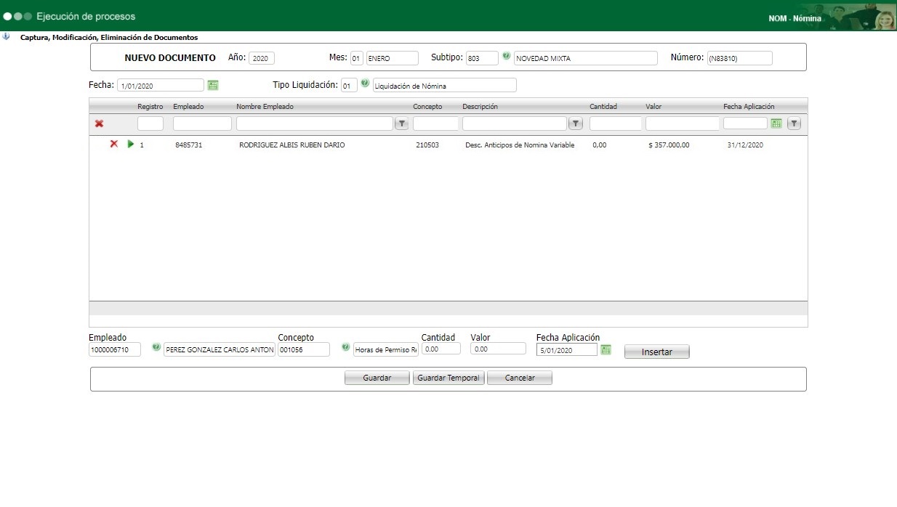897x507 pixels.
Task: Sort by Valor column header
Action: point(653,107)
